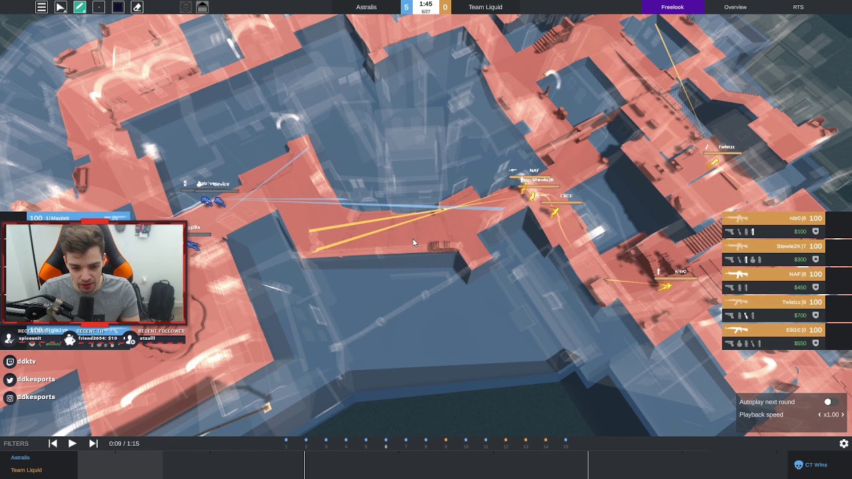Click the Astralis score box showing 5
This screenshot has width=852, height=479.
click(406, 7)
